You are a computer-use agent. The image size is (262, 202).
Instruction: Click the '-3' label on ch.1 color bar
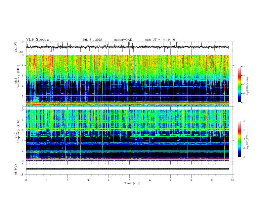(244, 66)
